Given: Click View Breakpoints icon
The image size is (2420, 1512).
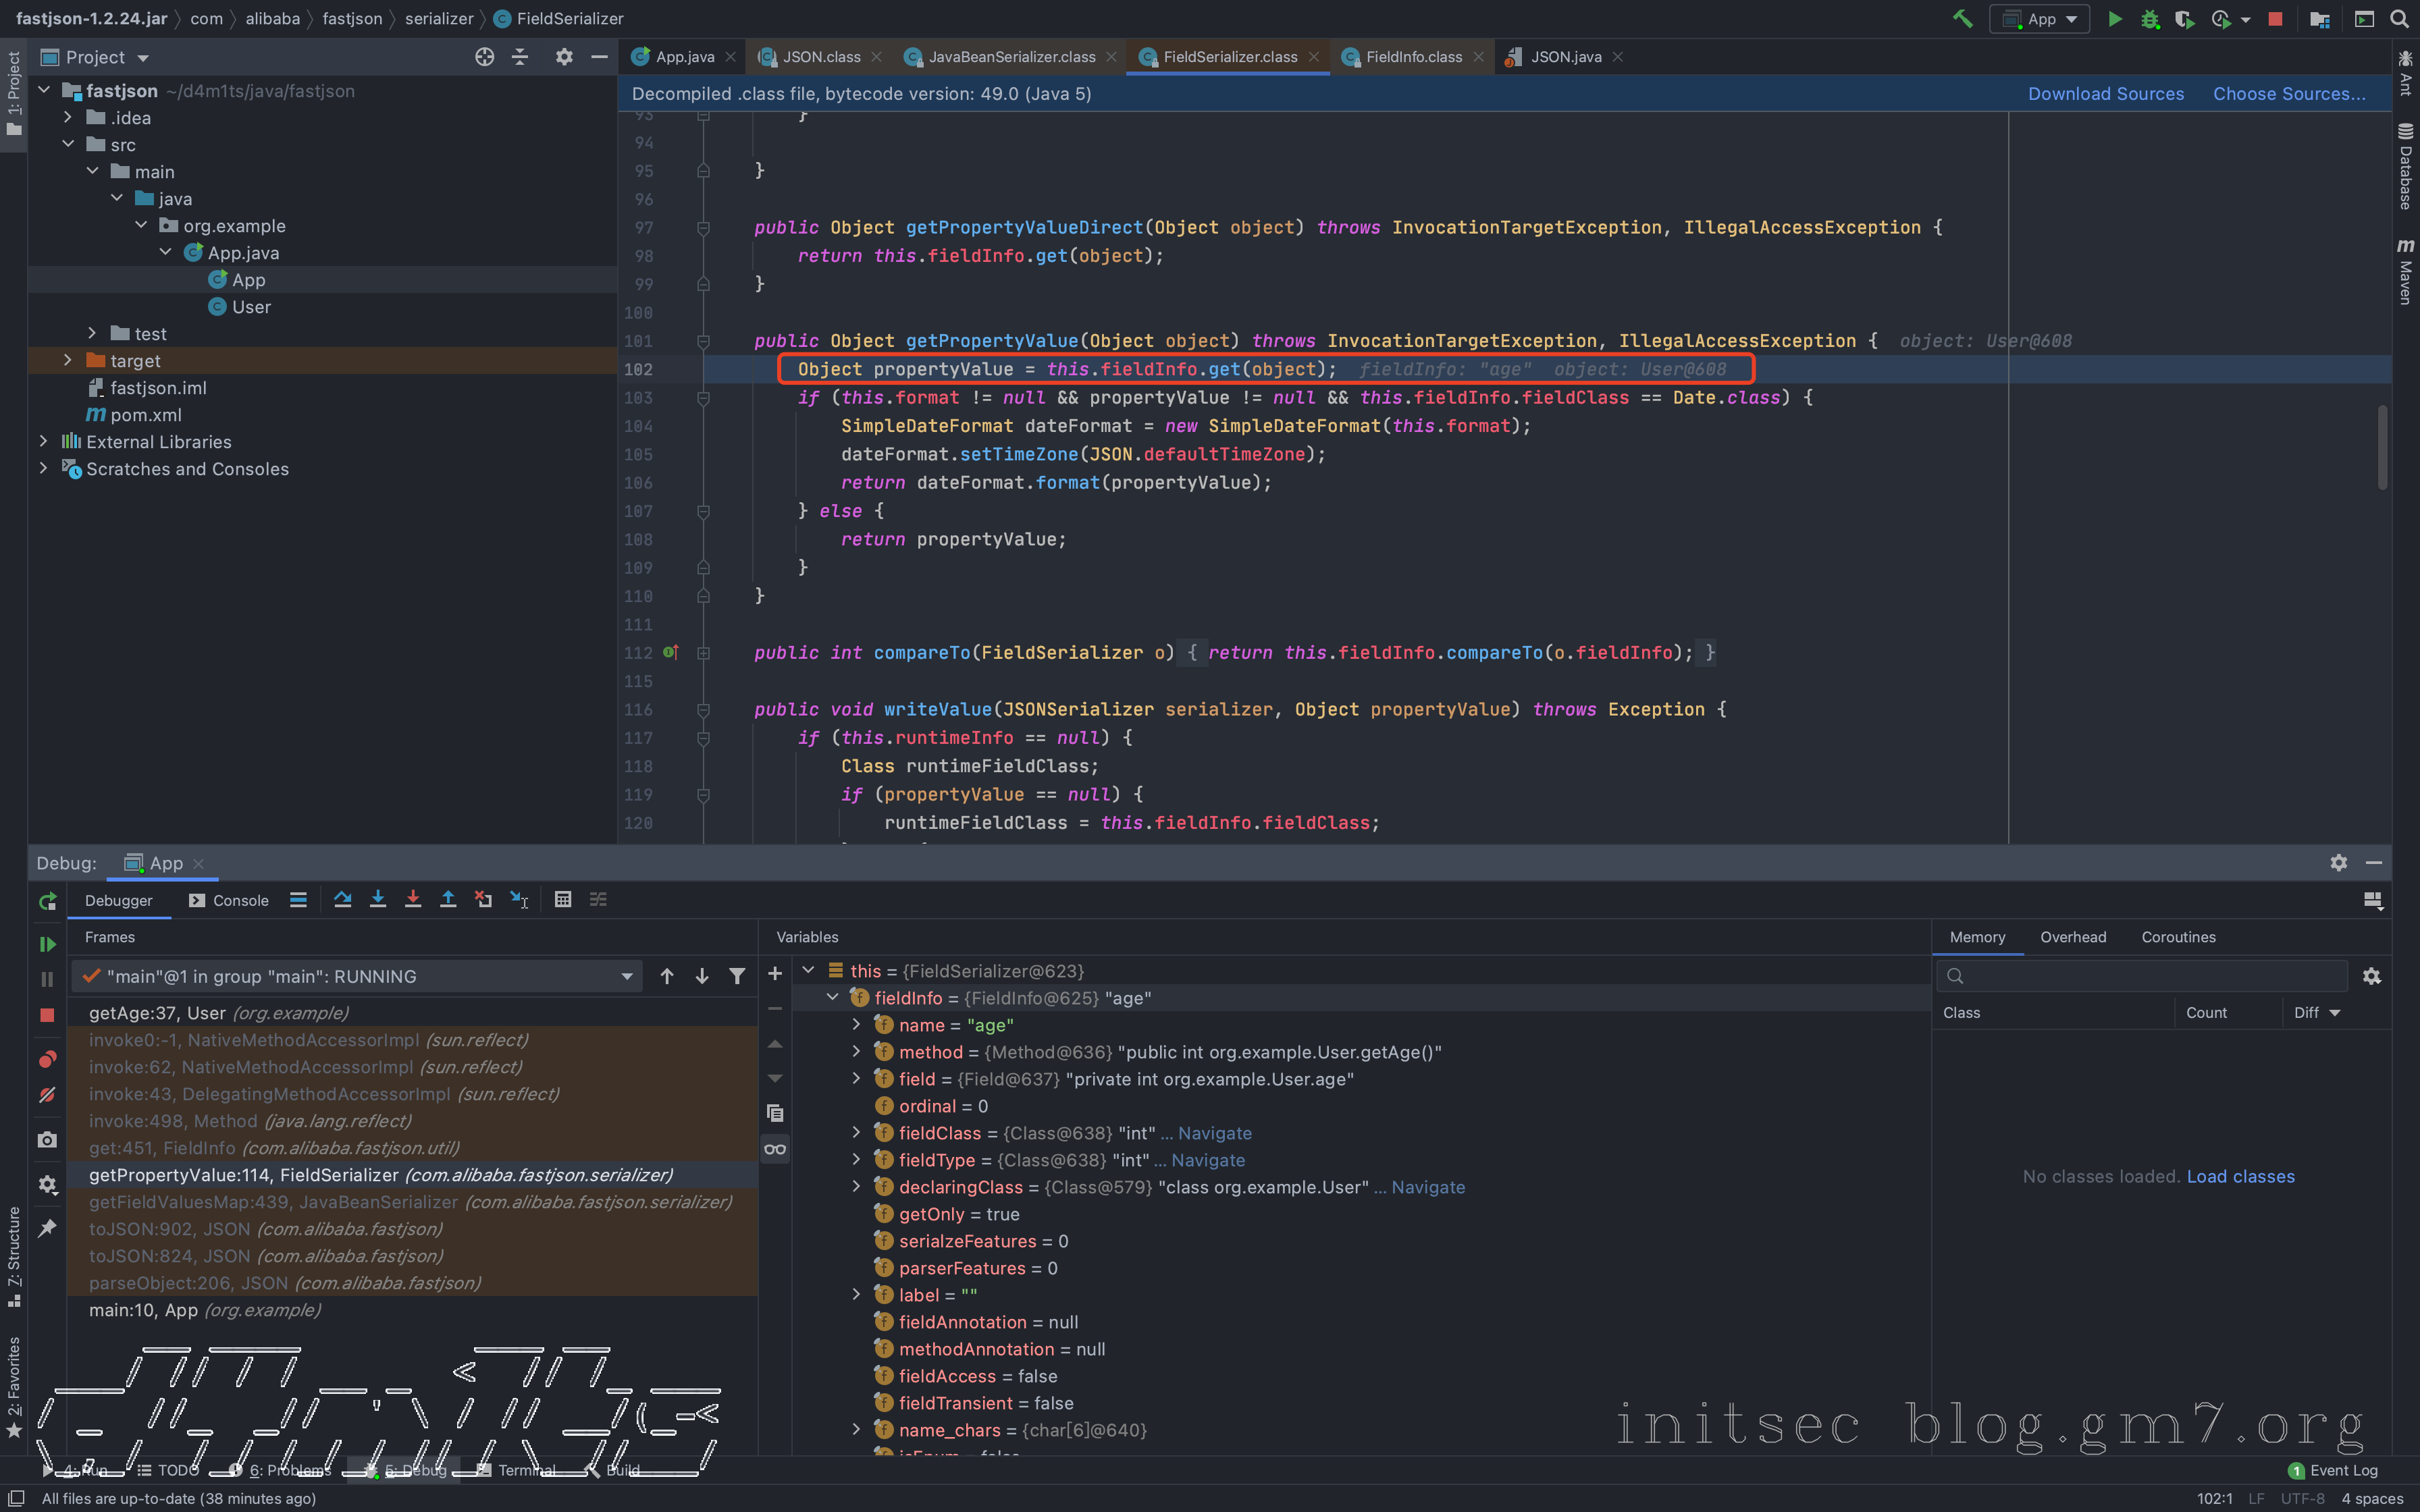Looking at the screenshot, I should (47, 1059).
